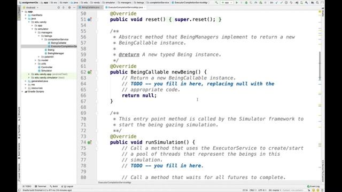Screen dimensions: 342x192
Task: Click the attach debugger icon in toolbar
Action: click(x=261, y=3)
